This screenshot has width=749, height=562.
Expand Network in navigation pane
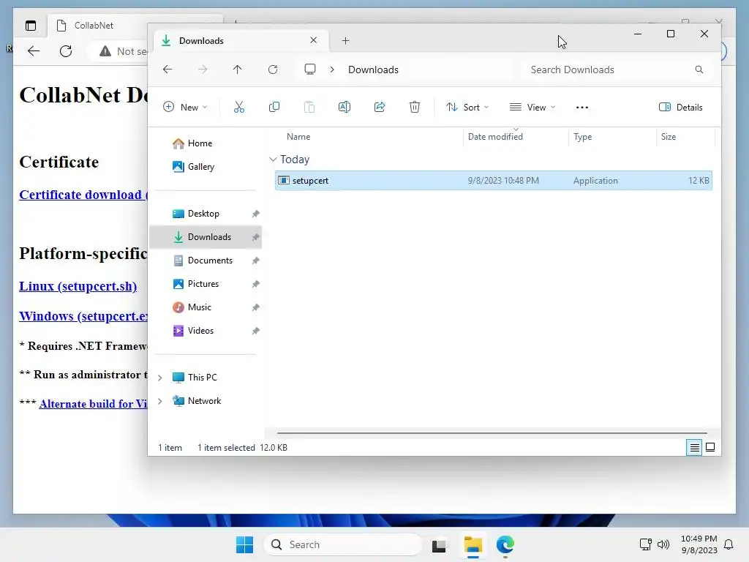coord(160,401)
